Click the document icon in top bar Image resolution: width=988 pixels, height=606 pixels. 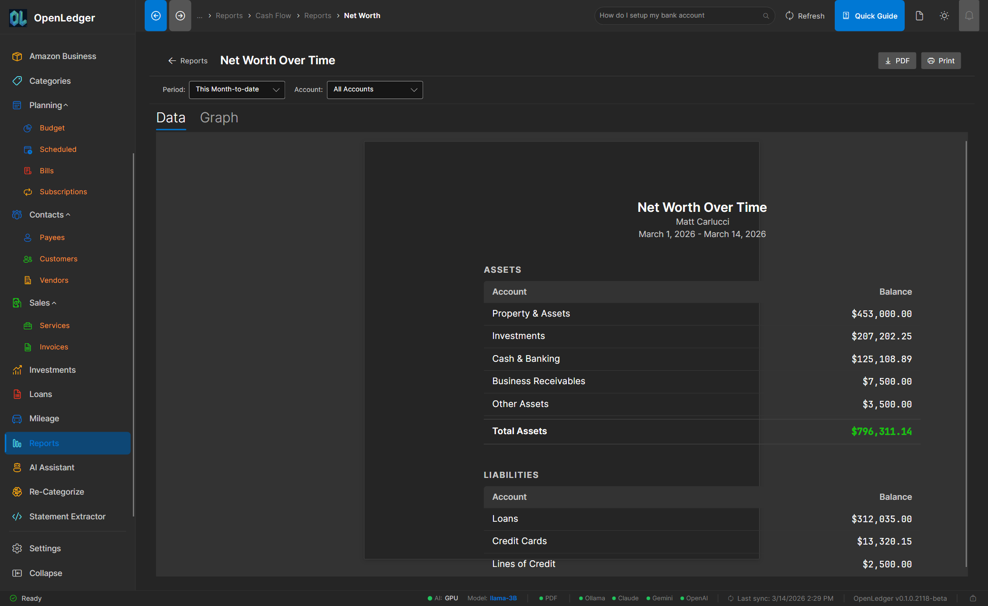[919, 16]
